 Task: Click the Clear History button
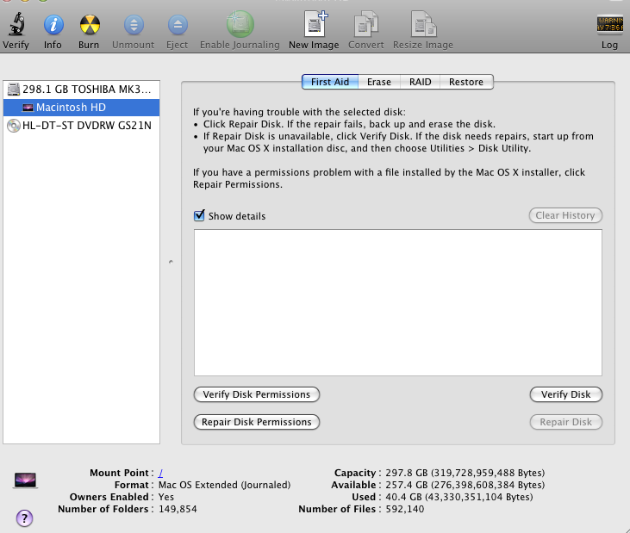565,215
